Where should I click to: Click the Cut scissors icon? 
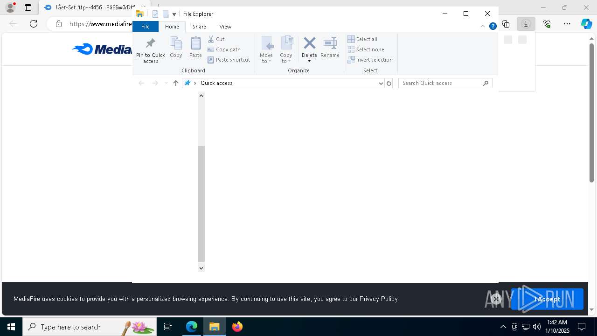[211, 39]
